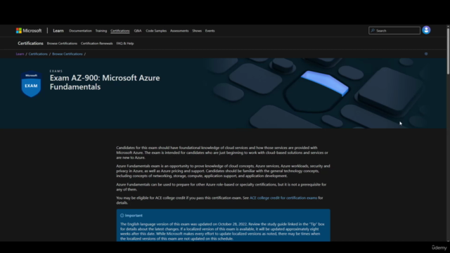This screenshot has width=450, height=253.
Task: Open the Shows nav item
Action: click(197, 31)
